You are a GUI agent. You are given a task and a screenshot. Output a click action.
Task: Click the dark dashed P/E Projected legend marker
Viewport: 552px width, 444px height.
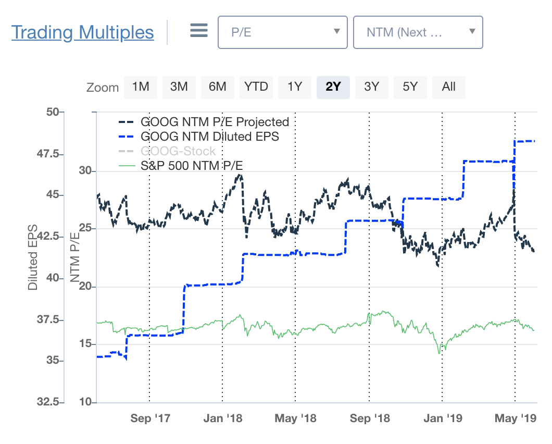click(127, 122)
